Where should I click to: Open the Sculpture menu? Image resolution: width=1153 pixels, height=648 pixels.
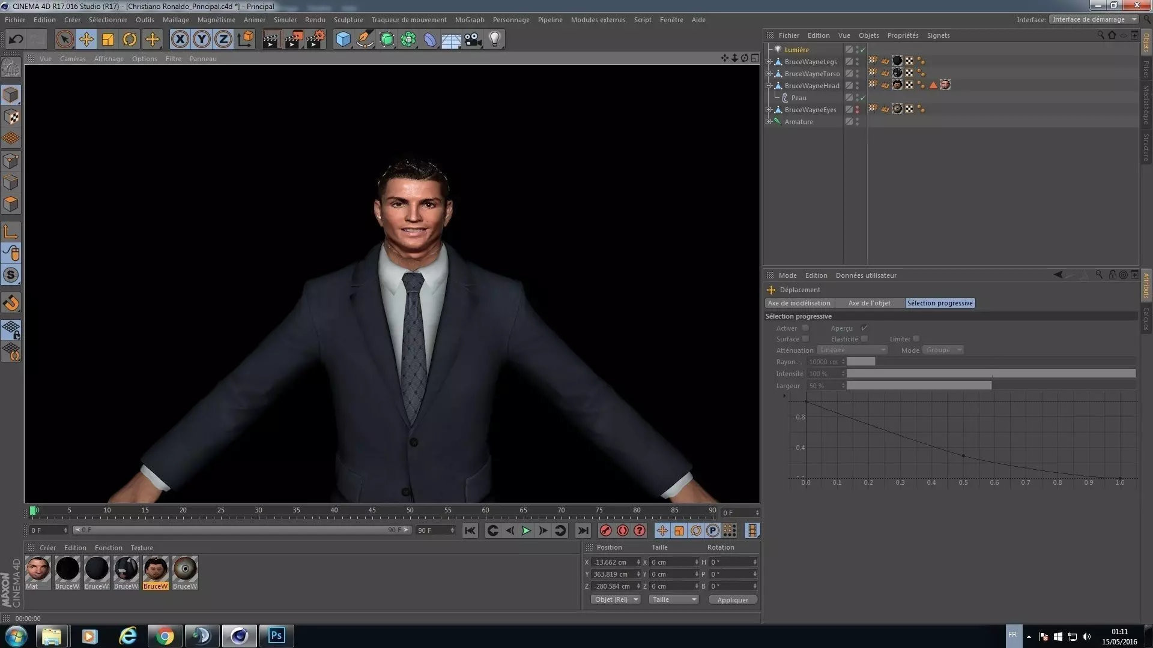tap(348, 20)
